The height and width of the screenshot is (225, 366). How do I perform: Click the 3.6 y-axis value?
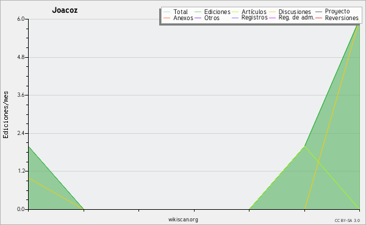click(21, 95)
